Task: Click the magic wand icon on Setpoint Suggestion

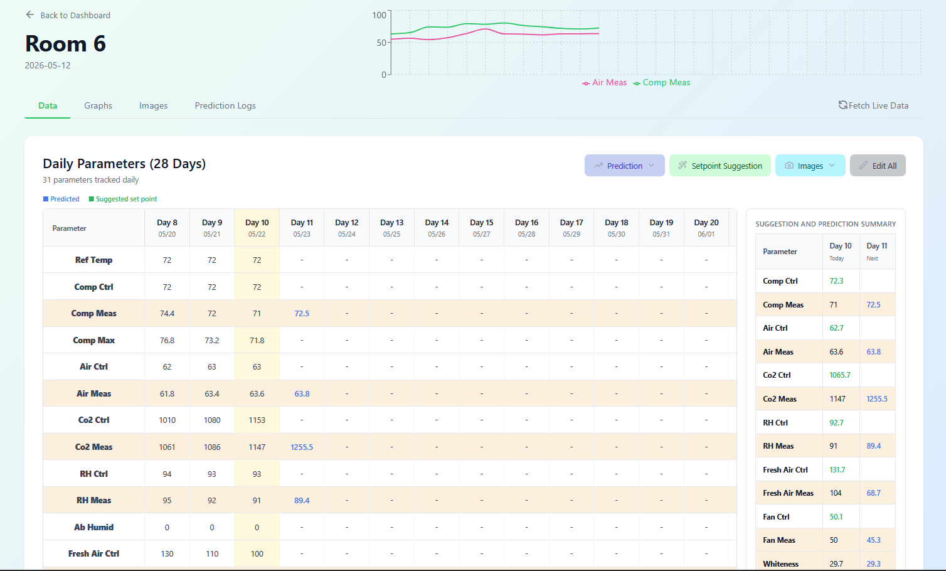Action: click(683, 166)
